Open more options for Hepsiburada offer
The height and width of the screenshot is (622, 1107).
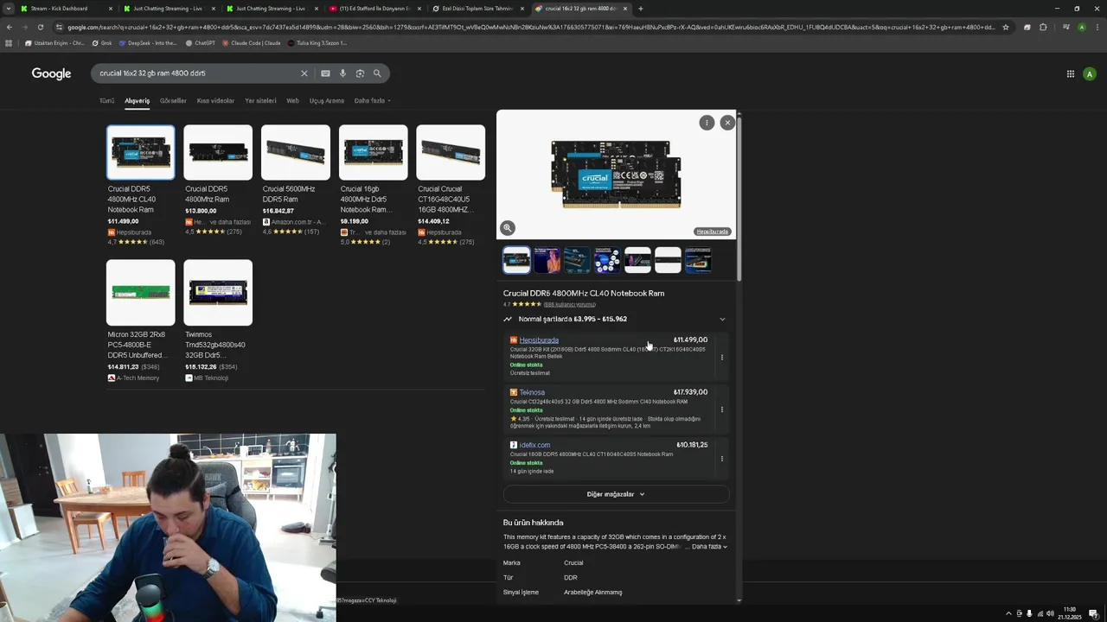(722, 357)
